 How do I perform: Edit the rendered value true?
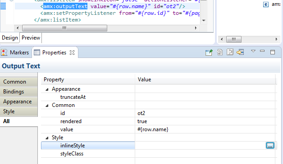tap(142, 121)
